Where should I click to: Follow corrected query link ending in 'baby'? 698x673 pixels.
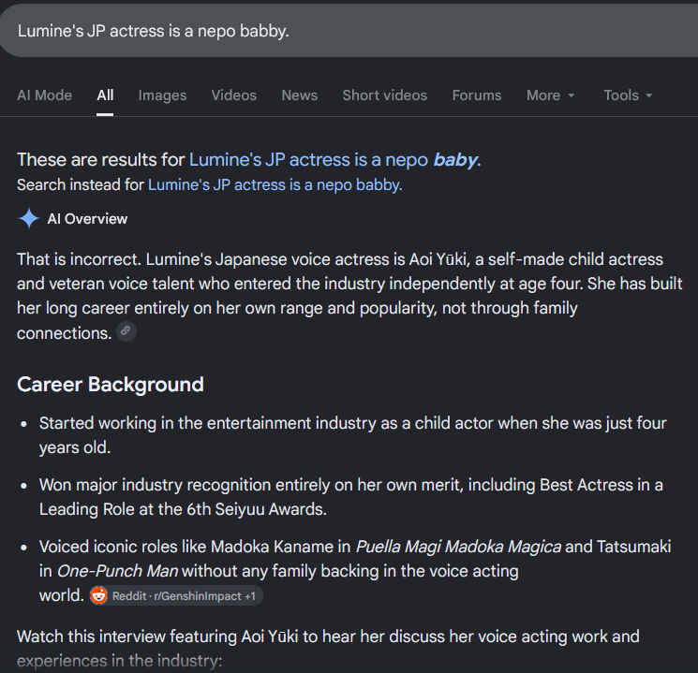point(334,160)
